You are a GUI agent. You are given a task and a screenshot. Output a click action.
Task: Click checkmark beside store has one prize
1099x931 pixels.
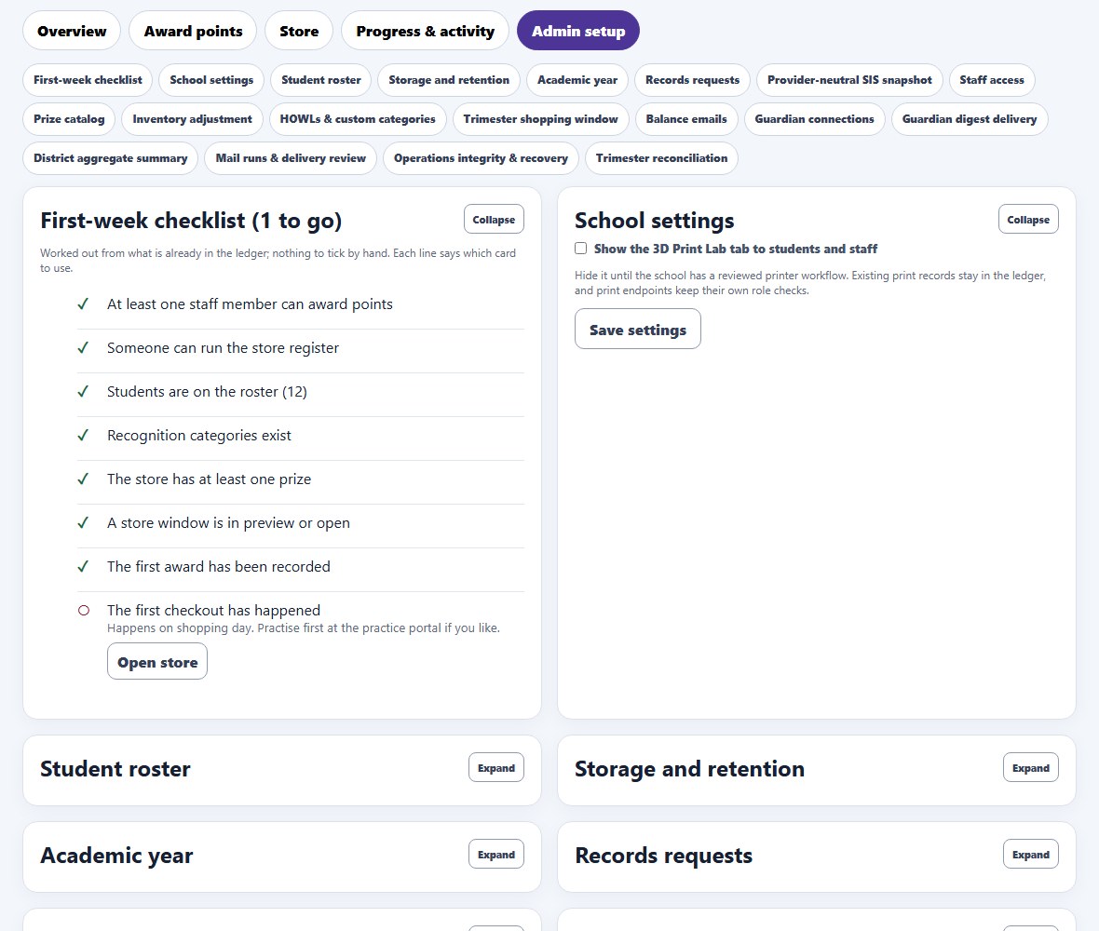point(83,479)
